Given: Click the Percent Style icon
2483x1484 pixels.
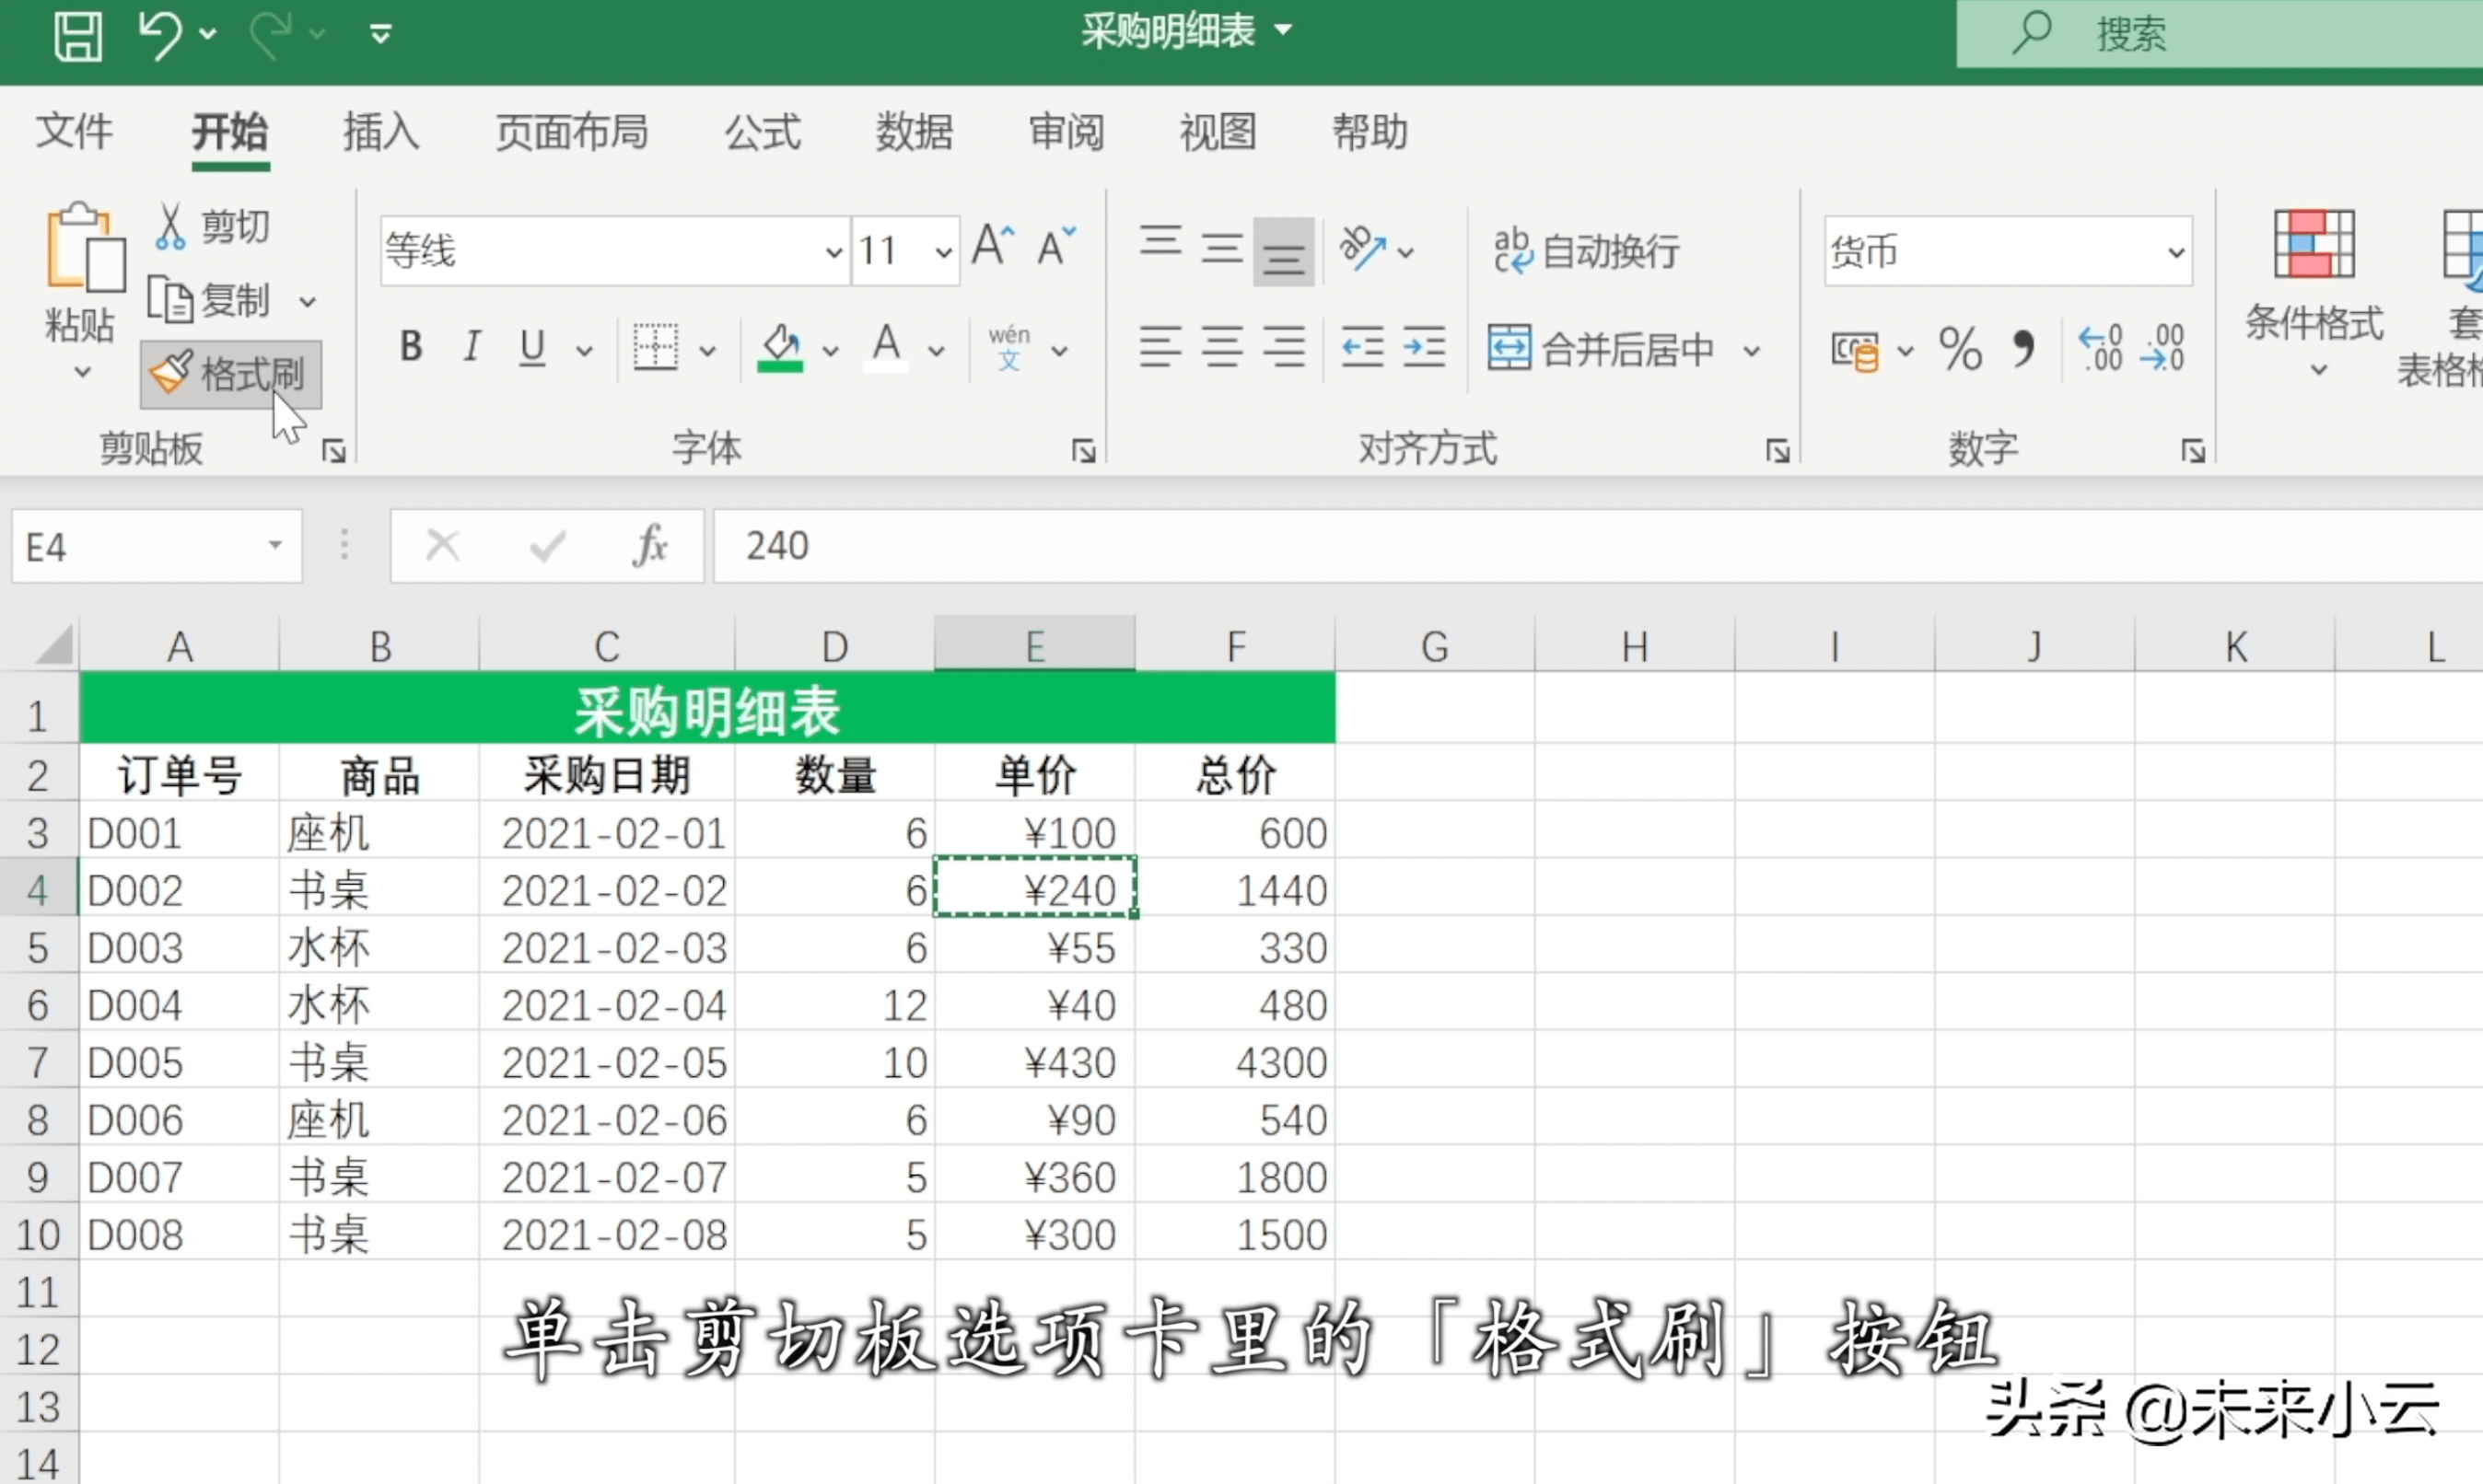Looking at the screenshot, I should point(1959,349).
